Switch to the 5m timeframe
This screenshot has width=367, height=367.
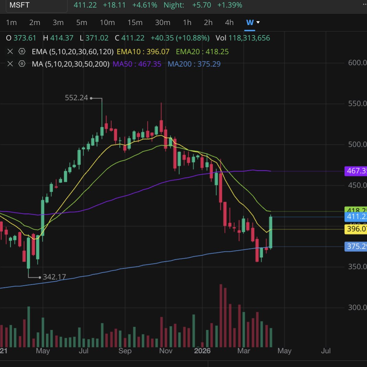point(82,23)
